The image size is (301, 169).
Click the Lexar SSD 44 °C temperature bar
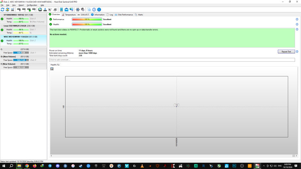[x=21, y=33]
